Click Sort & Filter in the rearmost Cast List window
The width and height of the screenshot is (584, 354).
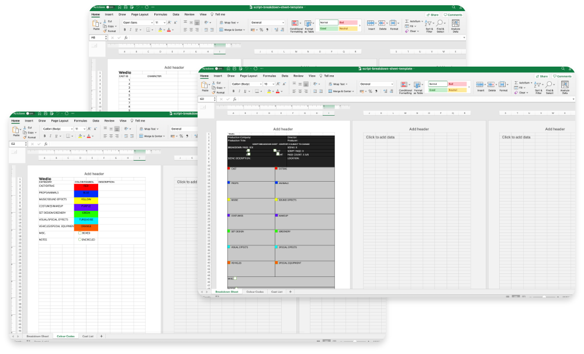pos(429,26)
